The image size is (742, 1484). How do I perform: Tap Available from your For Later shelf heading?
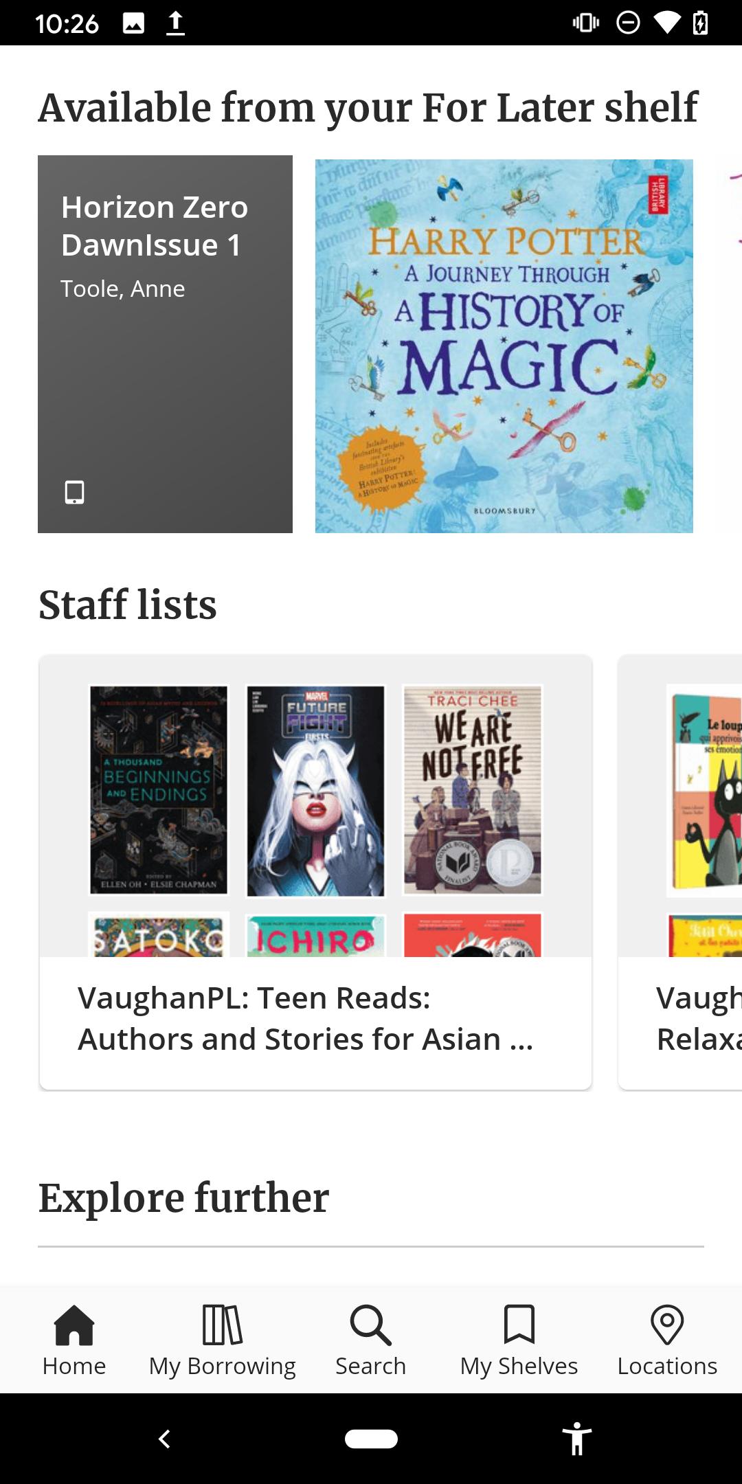(368, 108)
